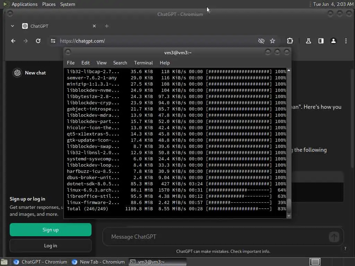Screen dimensions: 355x266
Task: Open the Extensions puzzle icon
Action: [290, 41]
